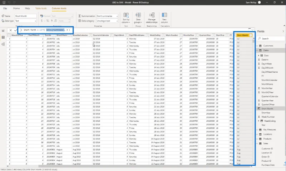Screen dimensions: 286x171
Task: Create a New column
Action: pyautogui.click(x=164, y=18)
